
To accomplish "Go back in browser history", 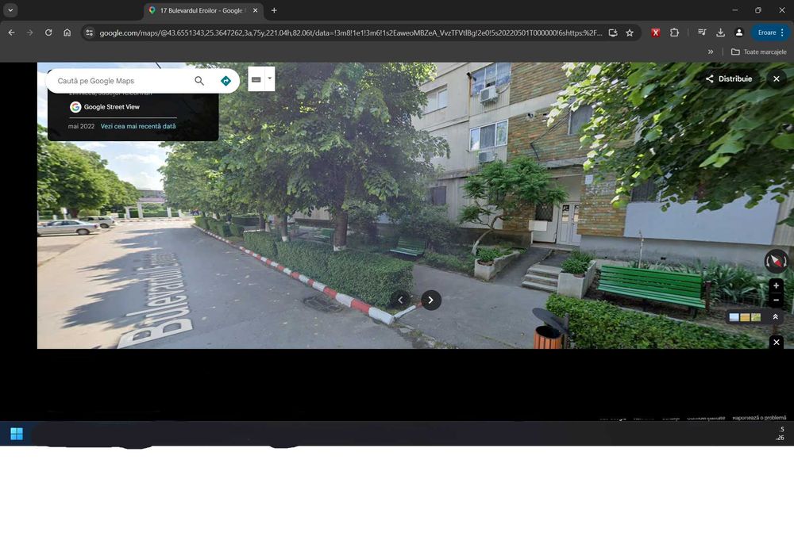I will click(11, 33).
